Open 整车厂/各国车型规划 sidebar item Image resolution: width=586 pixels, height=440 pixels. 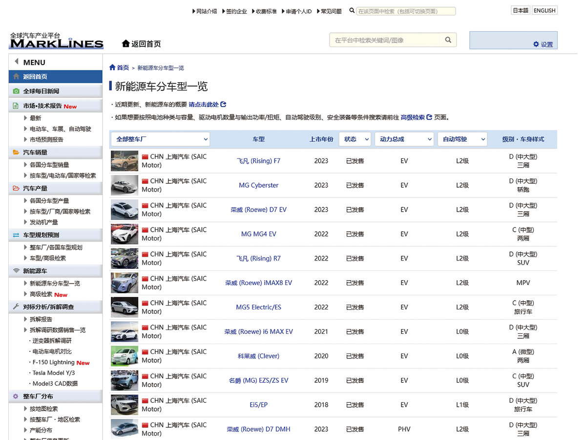point(56,247)
